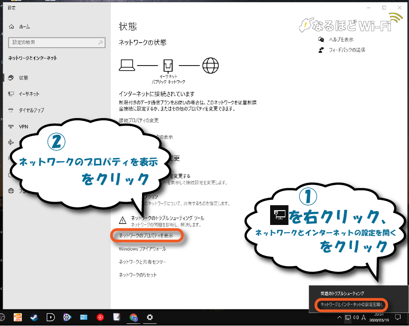Click the 設定の検索 search field

(57, 42)
